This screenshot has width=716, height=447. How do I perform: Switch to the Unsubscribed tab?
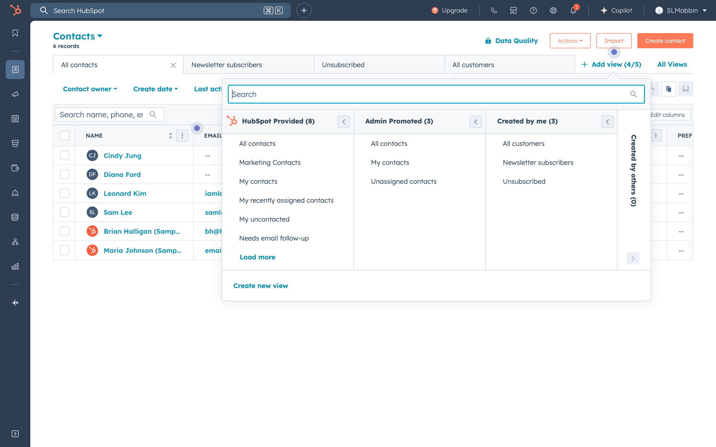pyautogui.click(x=379, y=65)
